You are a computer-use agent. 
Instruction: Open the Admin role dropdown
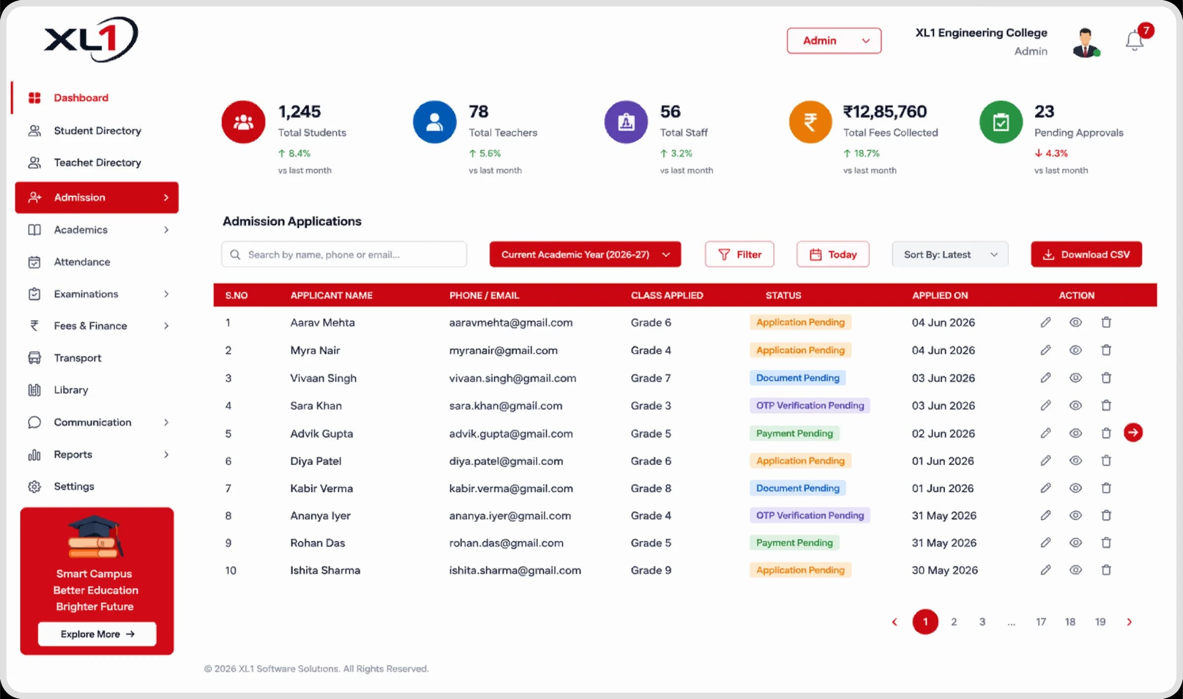834,40
